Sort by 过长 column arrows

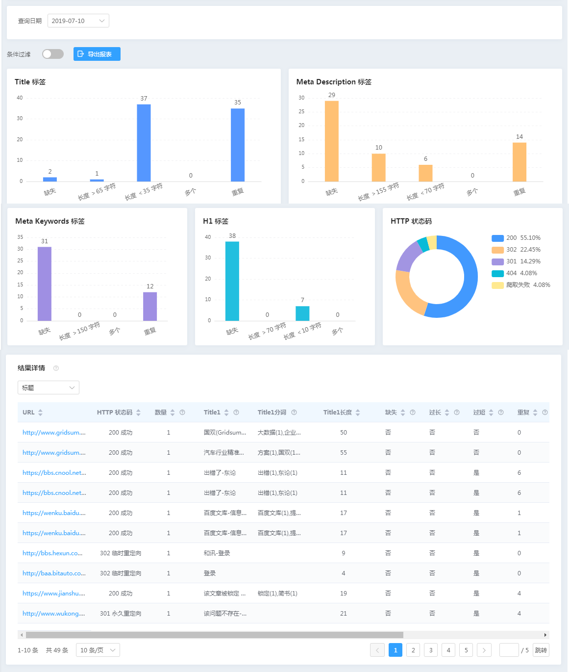[447, 413]
